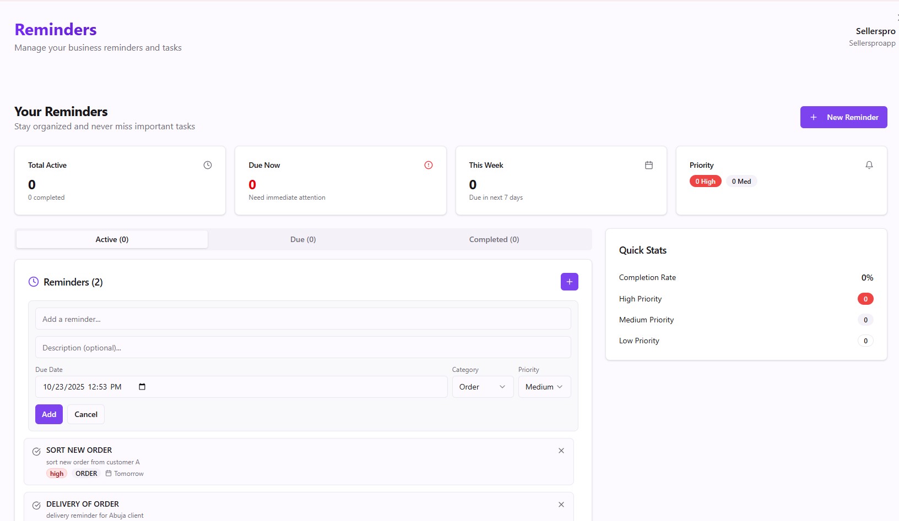Click the high tag on SORT NEW ORDER
Viewport: 899px width, 521px height.
[57, 474]
